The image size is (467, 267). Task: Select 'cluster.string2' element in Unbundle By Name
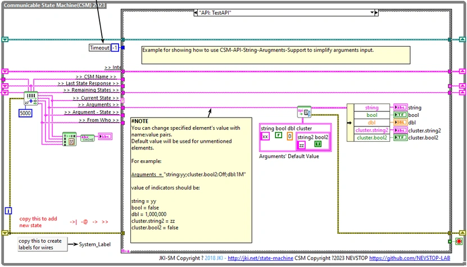[371, 130]
